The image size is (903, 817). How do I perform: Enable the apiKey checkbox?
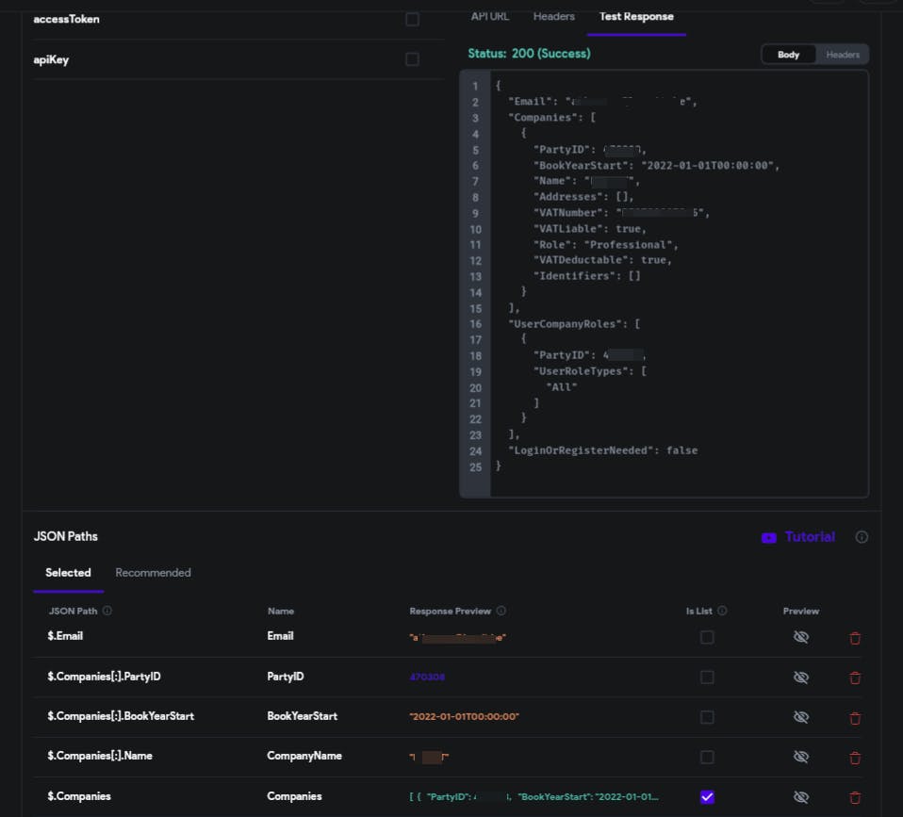(x=412, y=59)
